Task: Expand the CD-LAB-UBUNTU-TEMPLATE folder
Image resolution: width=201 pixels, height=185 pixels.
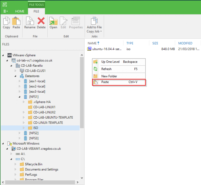Action: pos(24,117)
